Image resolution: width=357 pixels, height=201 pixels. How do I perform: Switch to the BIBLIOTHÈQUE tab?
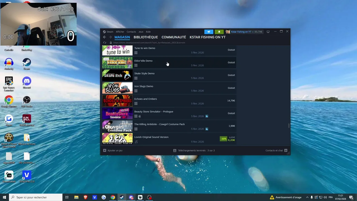(x=146, y=37)
